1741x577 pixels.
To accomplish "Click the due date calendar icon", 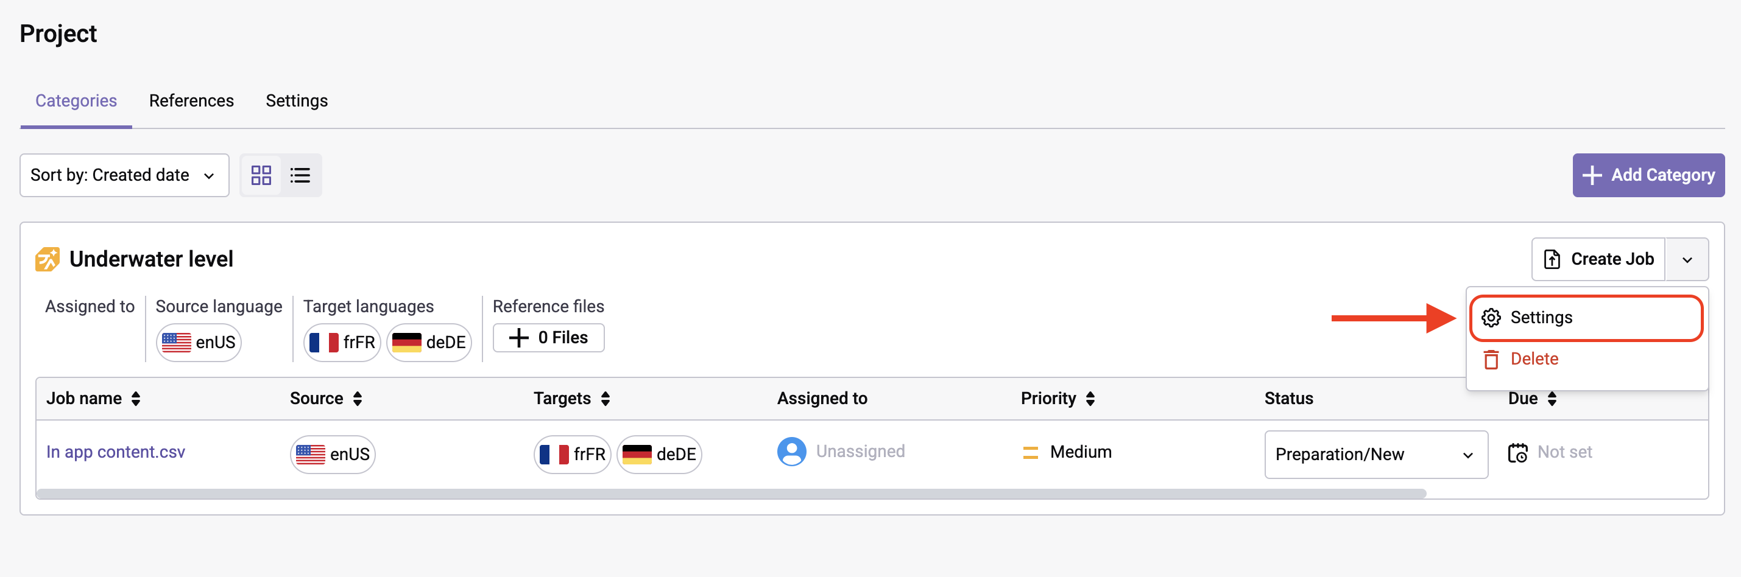I will pos(1517,453).
